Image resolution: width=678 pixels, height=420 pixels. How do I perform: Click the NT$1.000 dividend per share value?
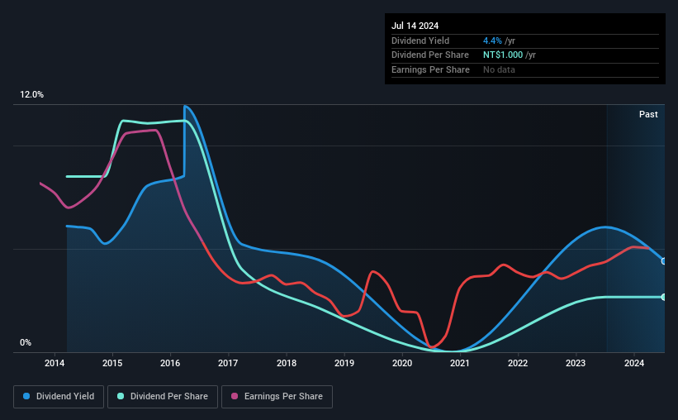pyautogui.click(x=503, y=55)
